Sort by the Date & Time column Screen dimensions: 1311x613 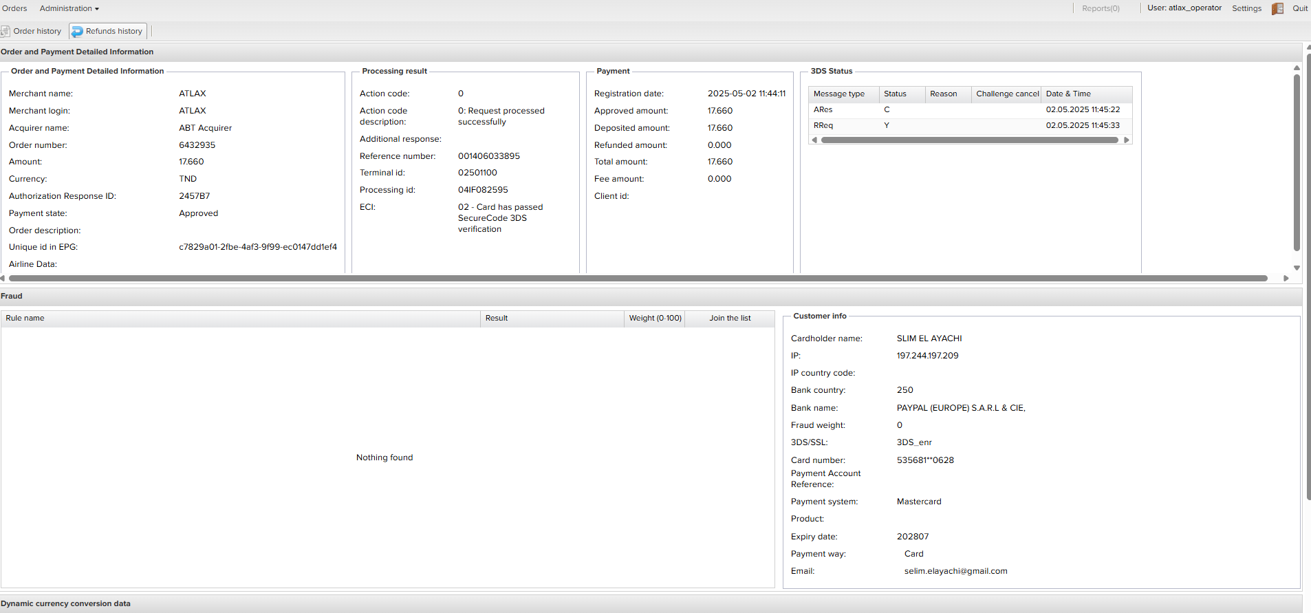coord(1068,94)
